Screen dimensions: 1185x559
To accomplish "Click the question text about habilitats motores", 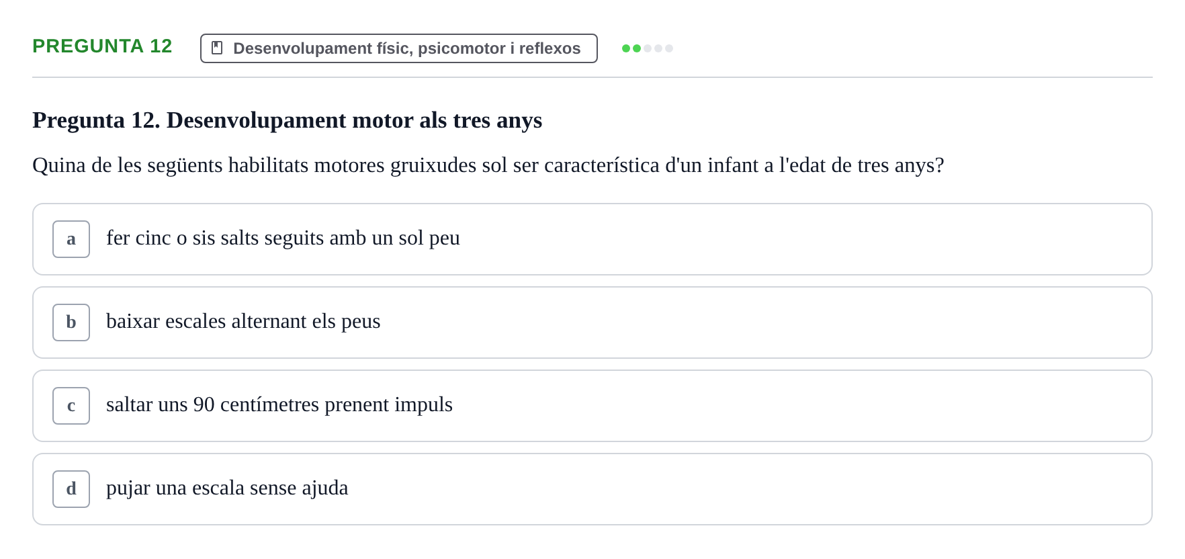I will pyautogui.click(x=488, y=165).
